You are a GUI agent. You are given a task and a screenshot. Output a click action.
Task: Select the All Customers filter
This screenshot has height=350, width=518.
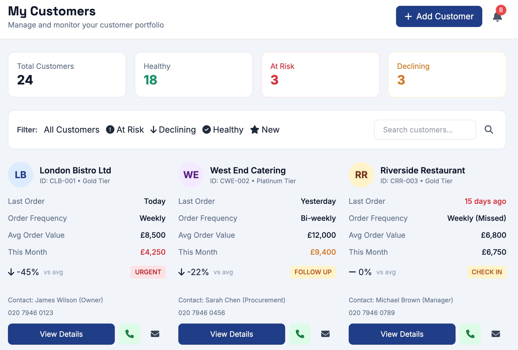(x=72, y=130)
